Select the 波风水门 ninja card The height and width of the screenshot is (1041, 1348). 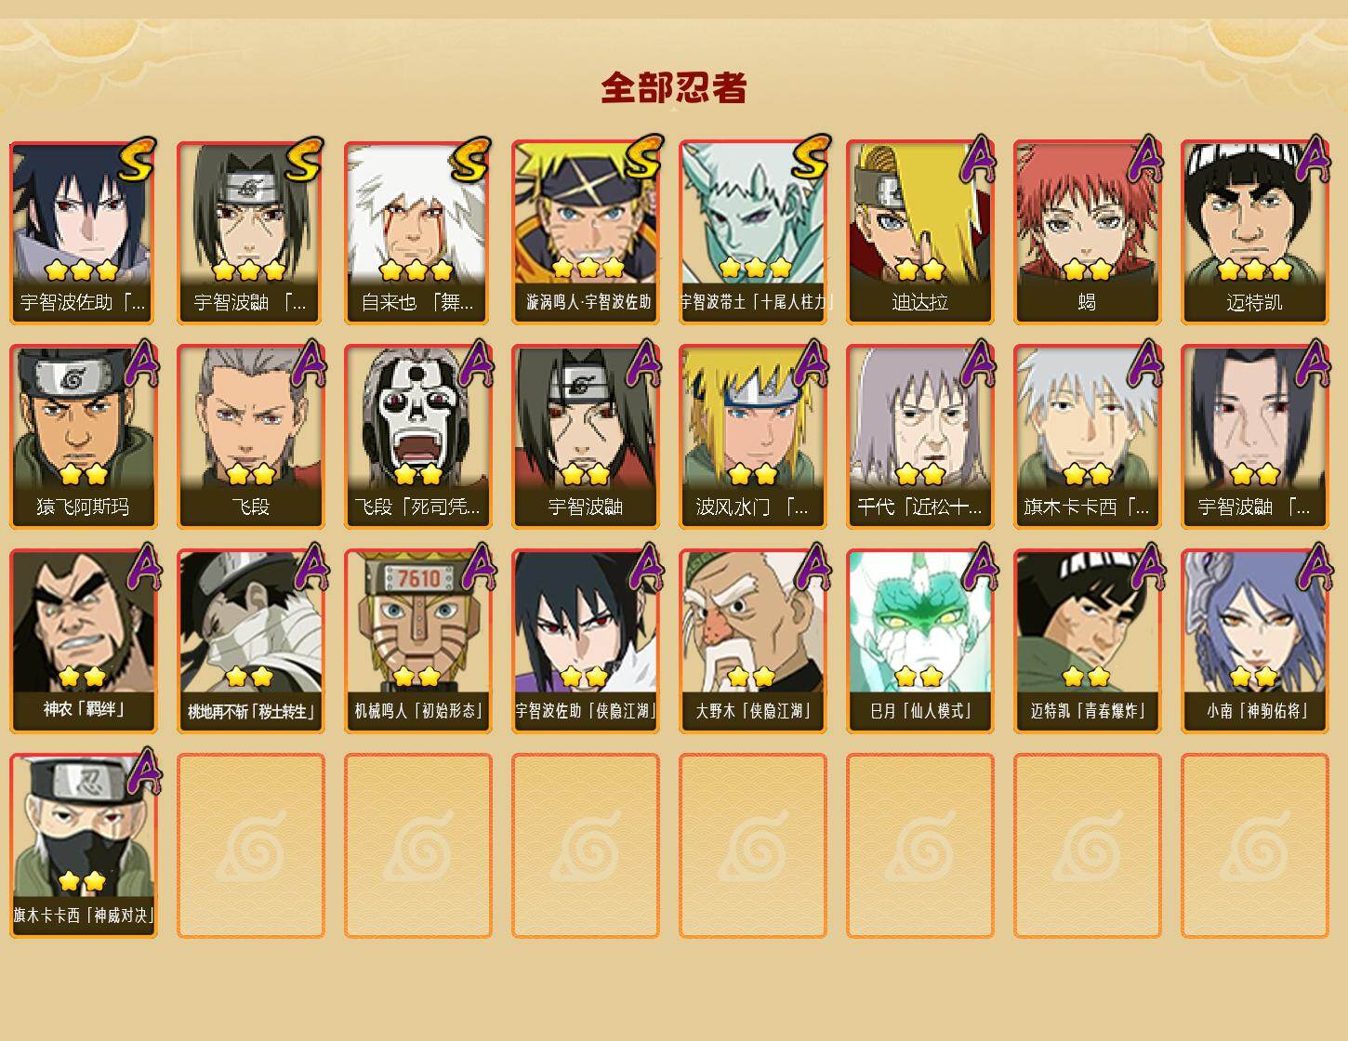[752, 437]
